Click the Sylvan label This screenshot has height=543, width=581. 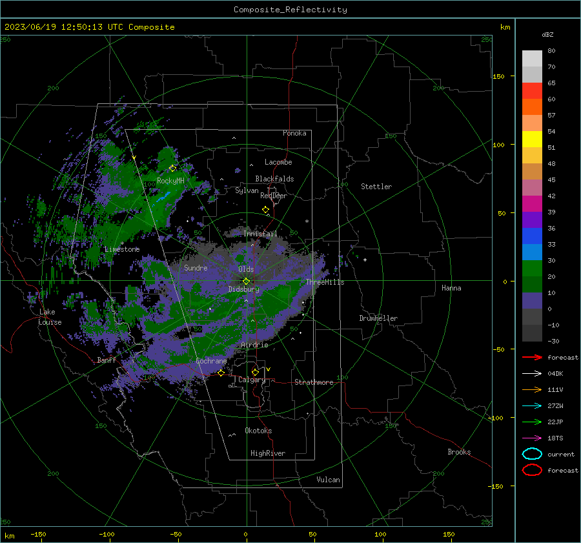(247, 190)
